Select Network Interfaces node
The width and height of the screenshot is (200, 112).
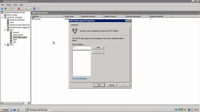coord(17,20)
